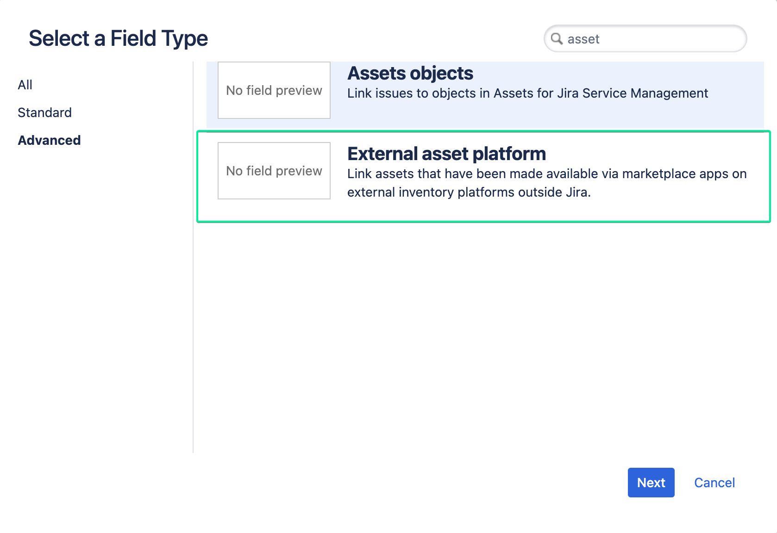Click the magnifier search icon
777x533 pixels.
[x=558, y=39]
